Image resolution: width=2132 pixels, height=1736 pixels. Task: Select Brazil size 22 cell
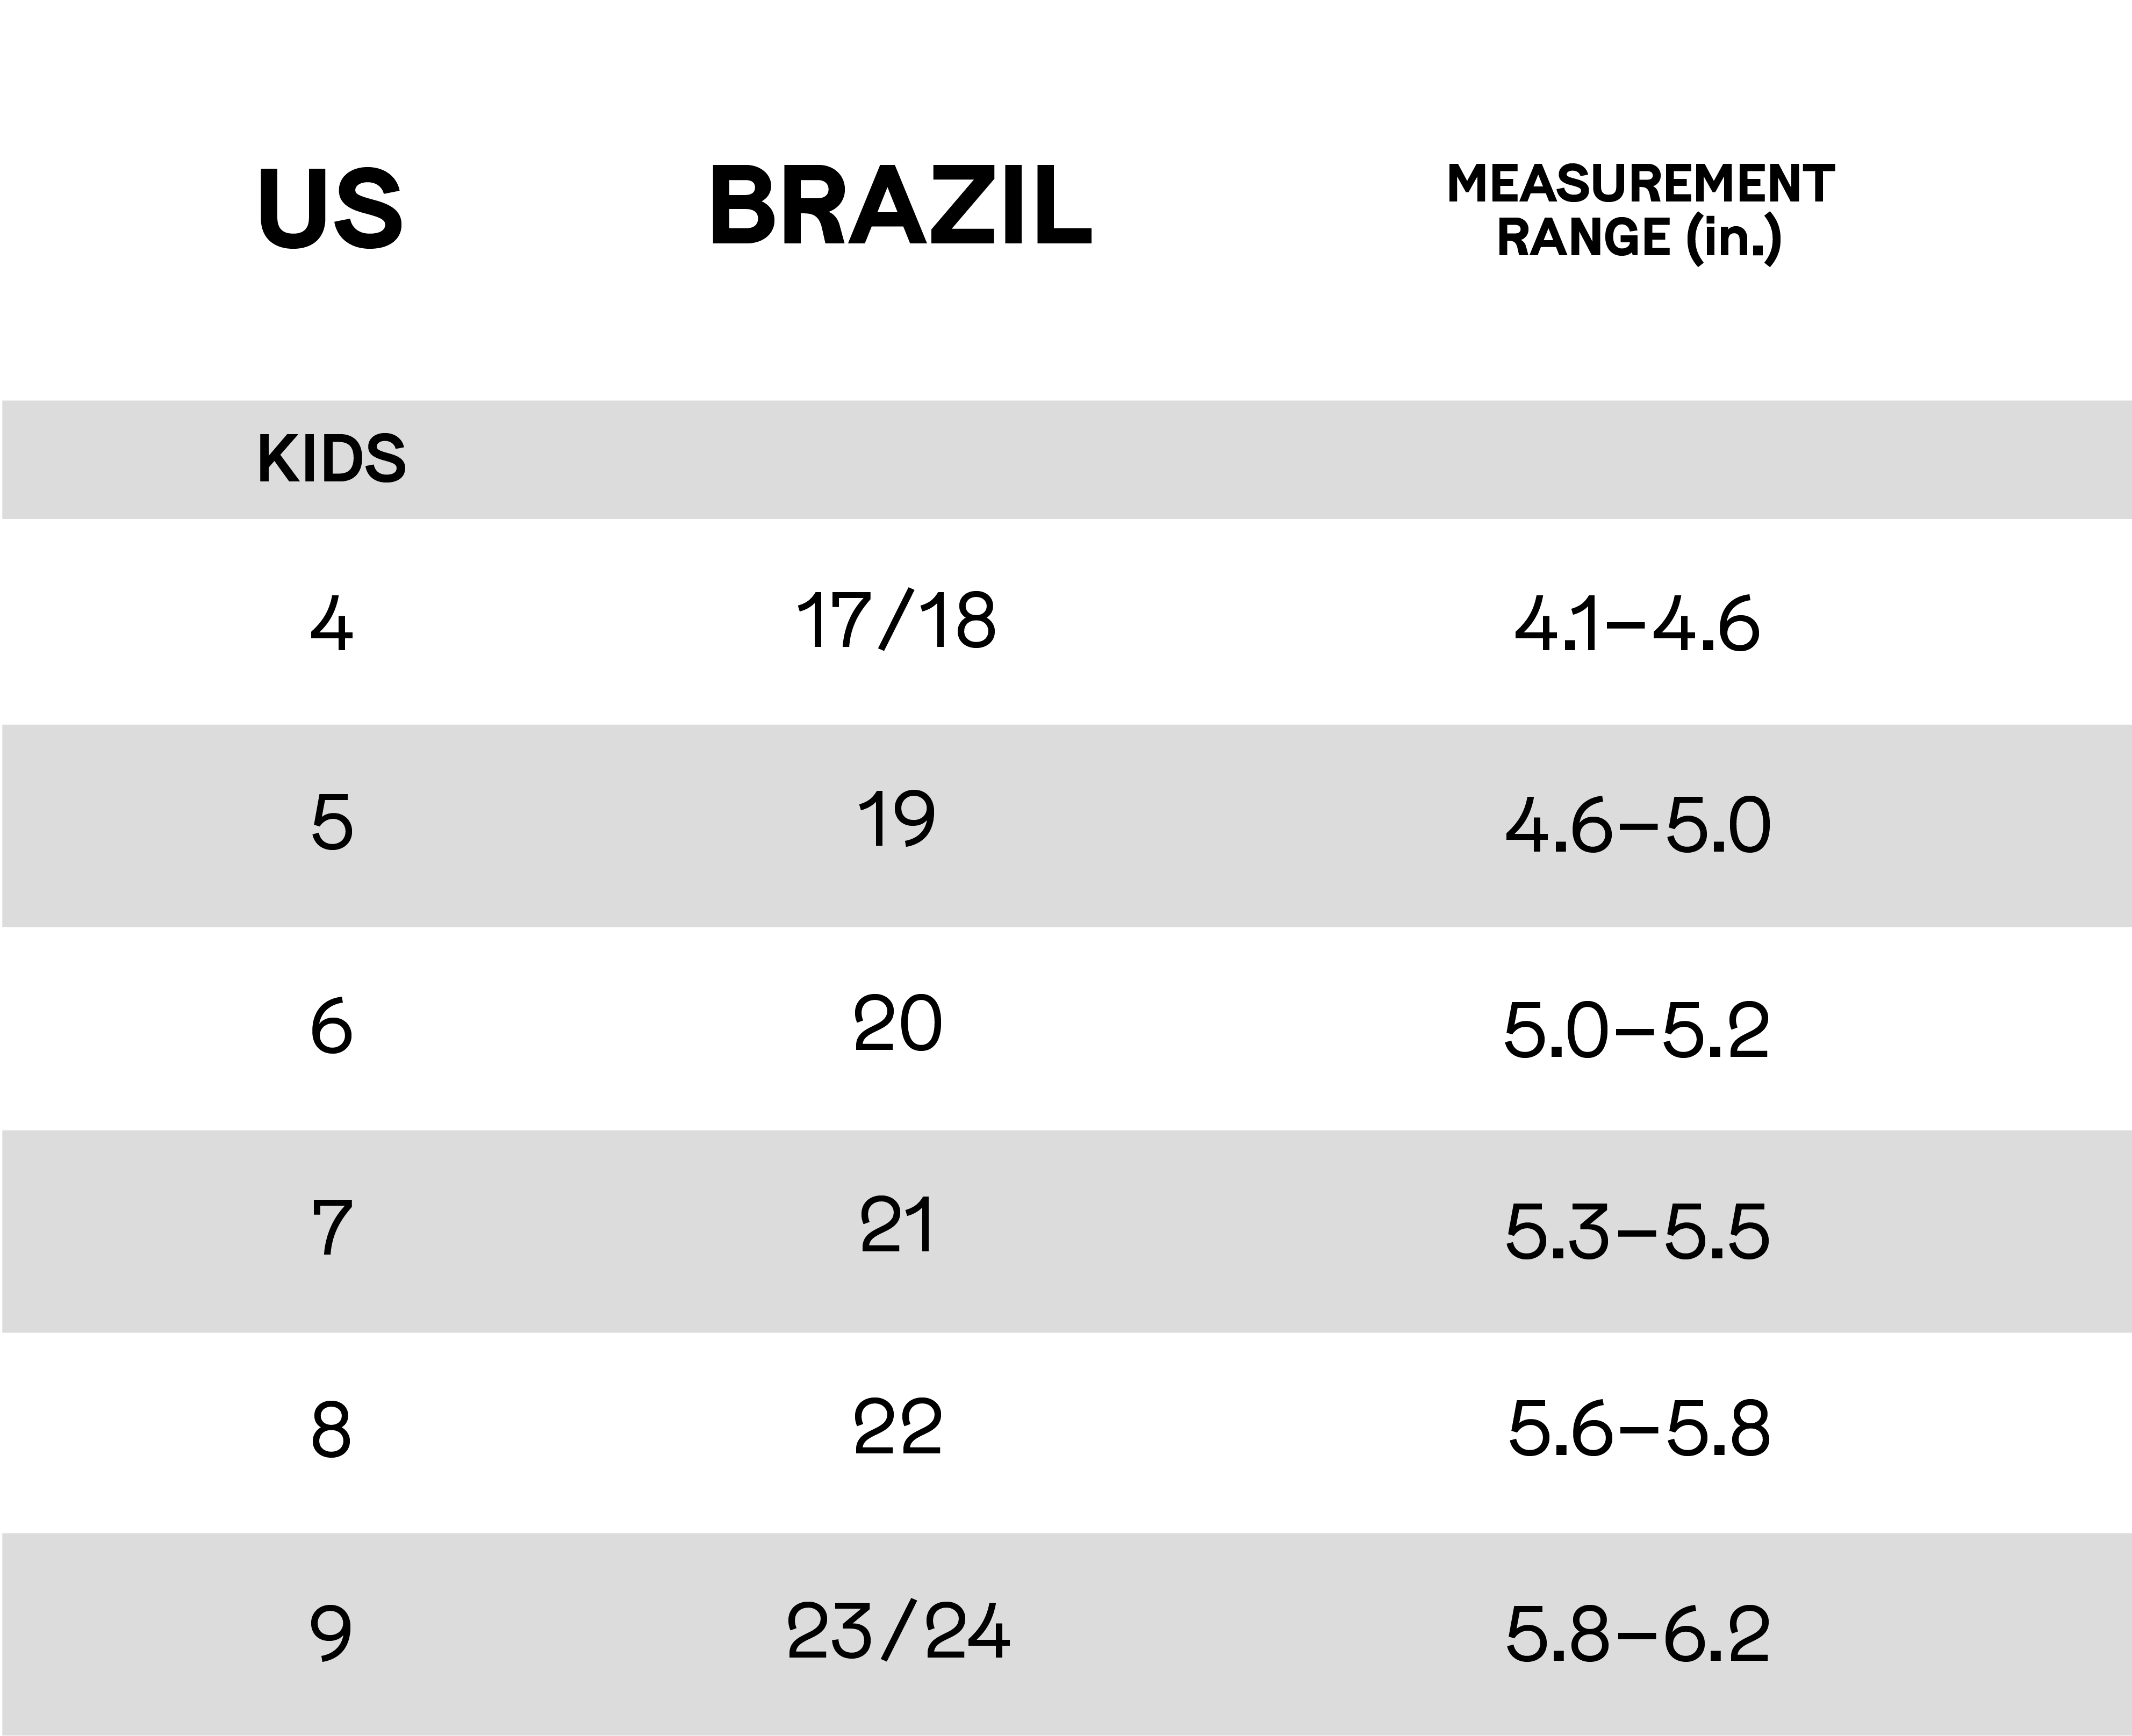(x=897, y=1427)
